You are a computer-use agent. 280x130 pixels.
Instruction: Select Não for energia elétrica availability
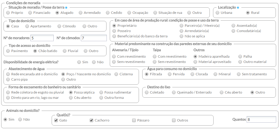(94, 62)
